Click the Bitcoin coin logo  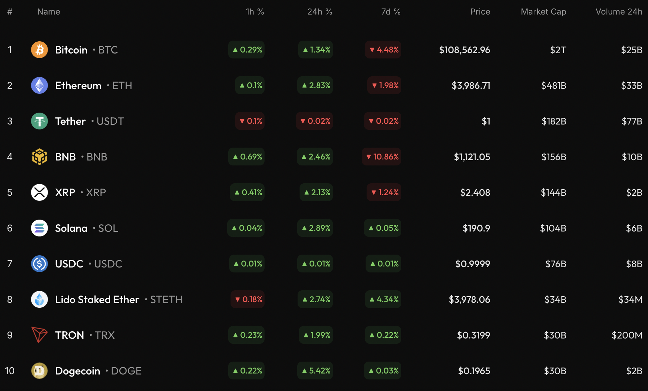coord(39,50)
